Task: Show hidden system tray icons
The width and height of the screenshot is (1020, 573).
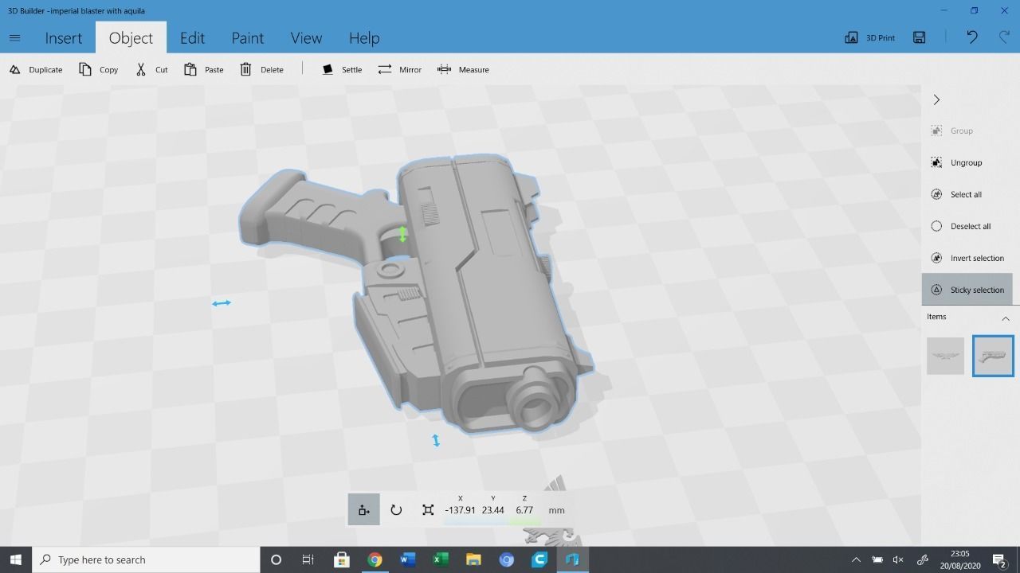Action: (856, 559)
